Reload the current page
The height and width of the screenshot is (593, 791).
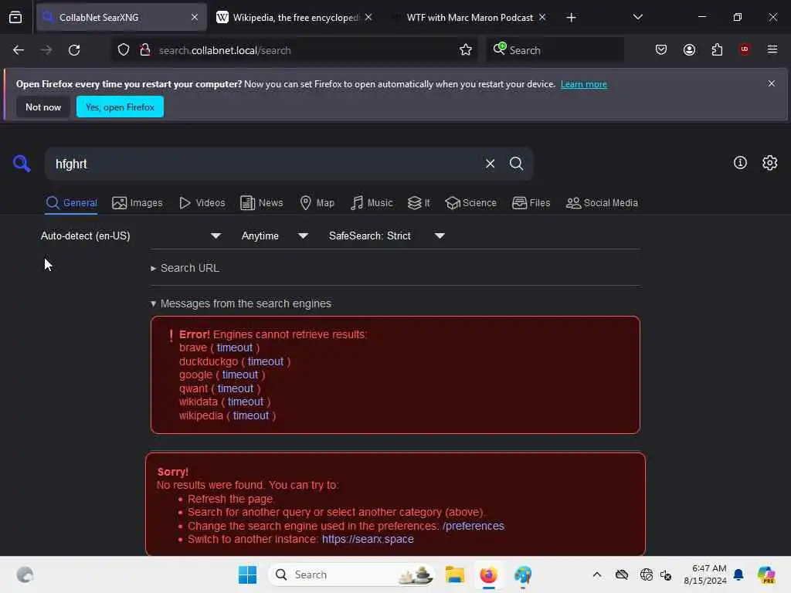click(x=74, y=50)
